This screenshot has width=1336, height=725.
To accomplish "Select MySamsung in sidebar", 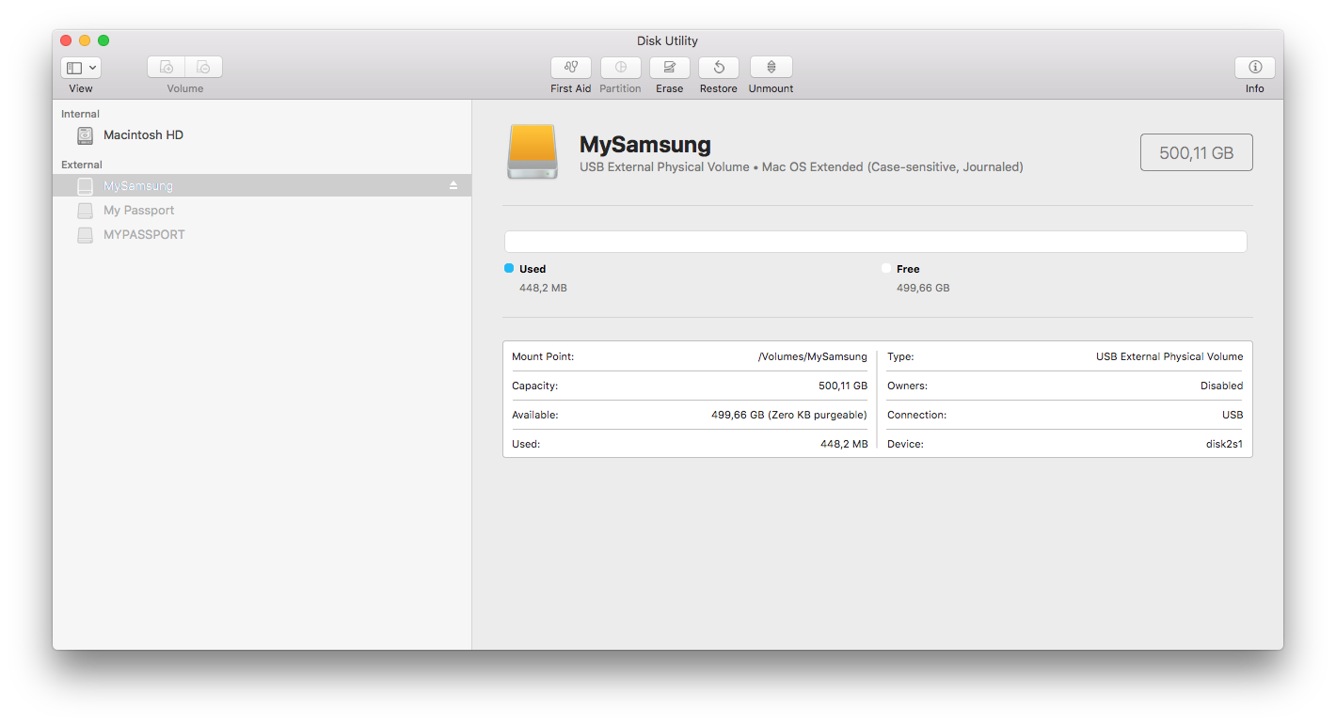I will [x=262, y=185].
